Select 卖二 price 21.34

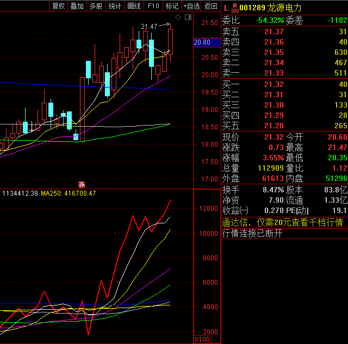coord(274,62)
